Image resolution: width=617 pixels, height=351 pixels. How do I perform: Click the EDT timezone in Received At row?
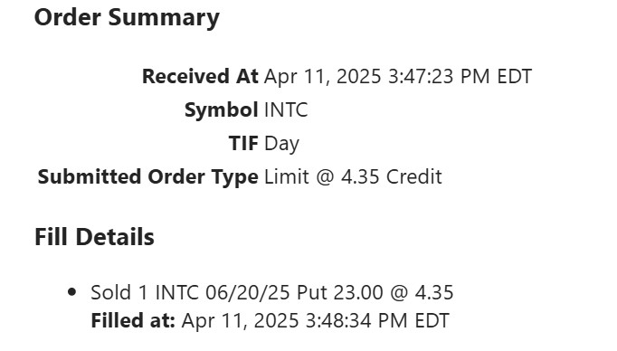(x=514, y=76)
